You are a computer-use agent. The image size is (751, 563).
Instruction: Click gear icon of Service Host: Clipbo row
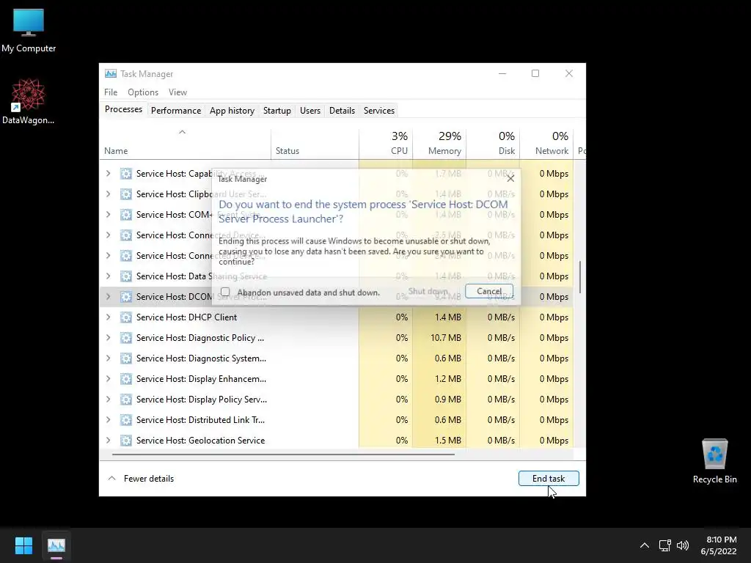pos(126,194)
